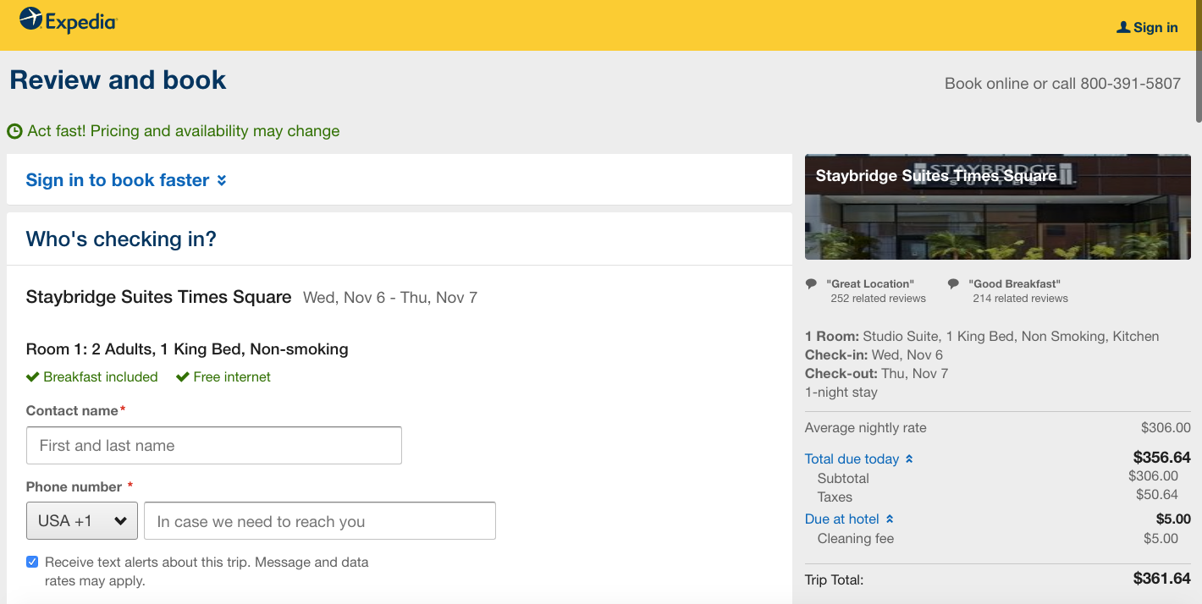Expand Sign in to book faster
This screenshot has width=1202, height=604.
tap(126, 180)
